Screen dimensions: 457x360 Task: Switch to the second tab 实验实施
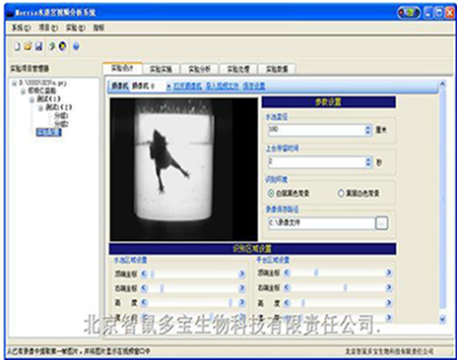click(161, 69)
